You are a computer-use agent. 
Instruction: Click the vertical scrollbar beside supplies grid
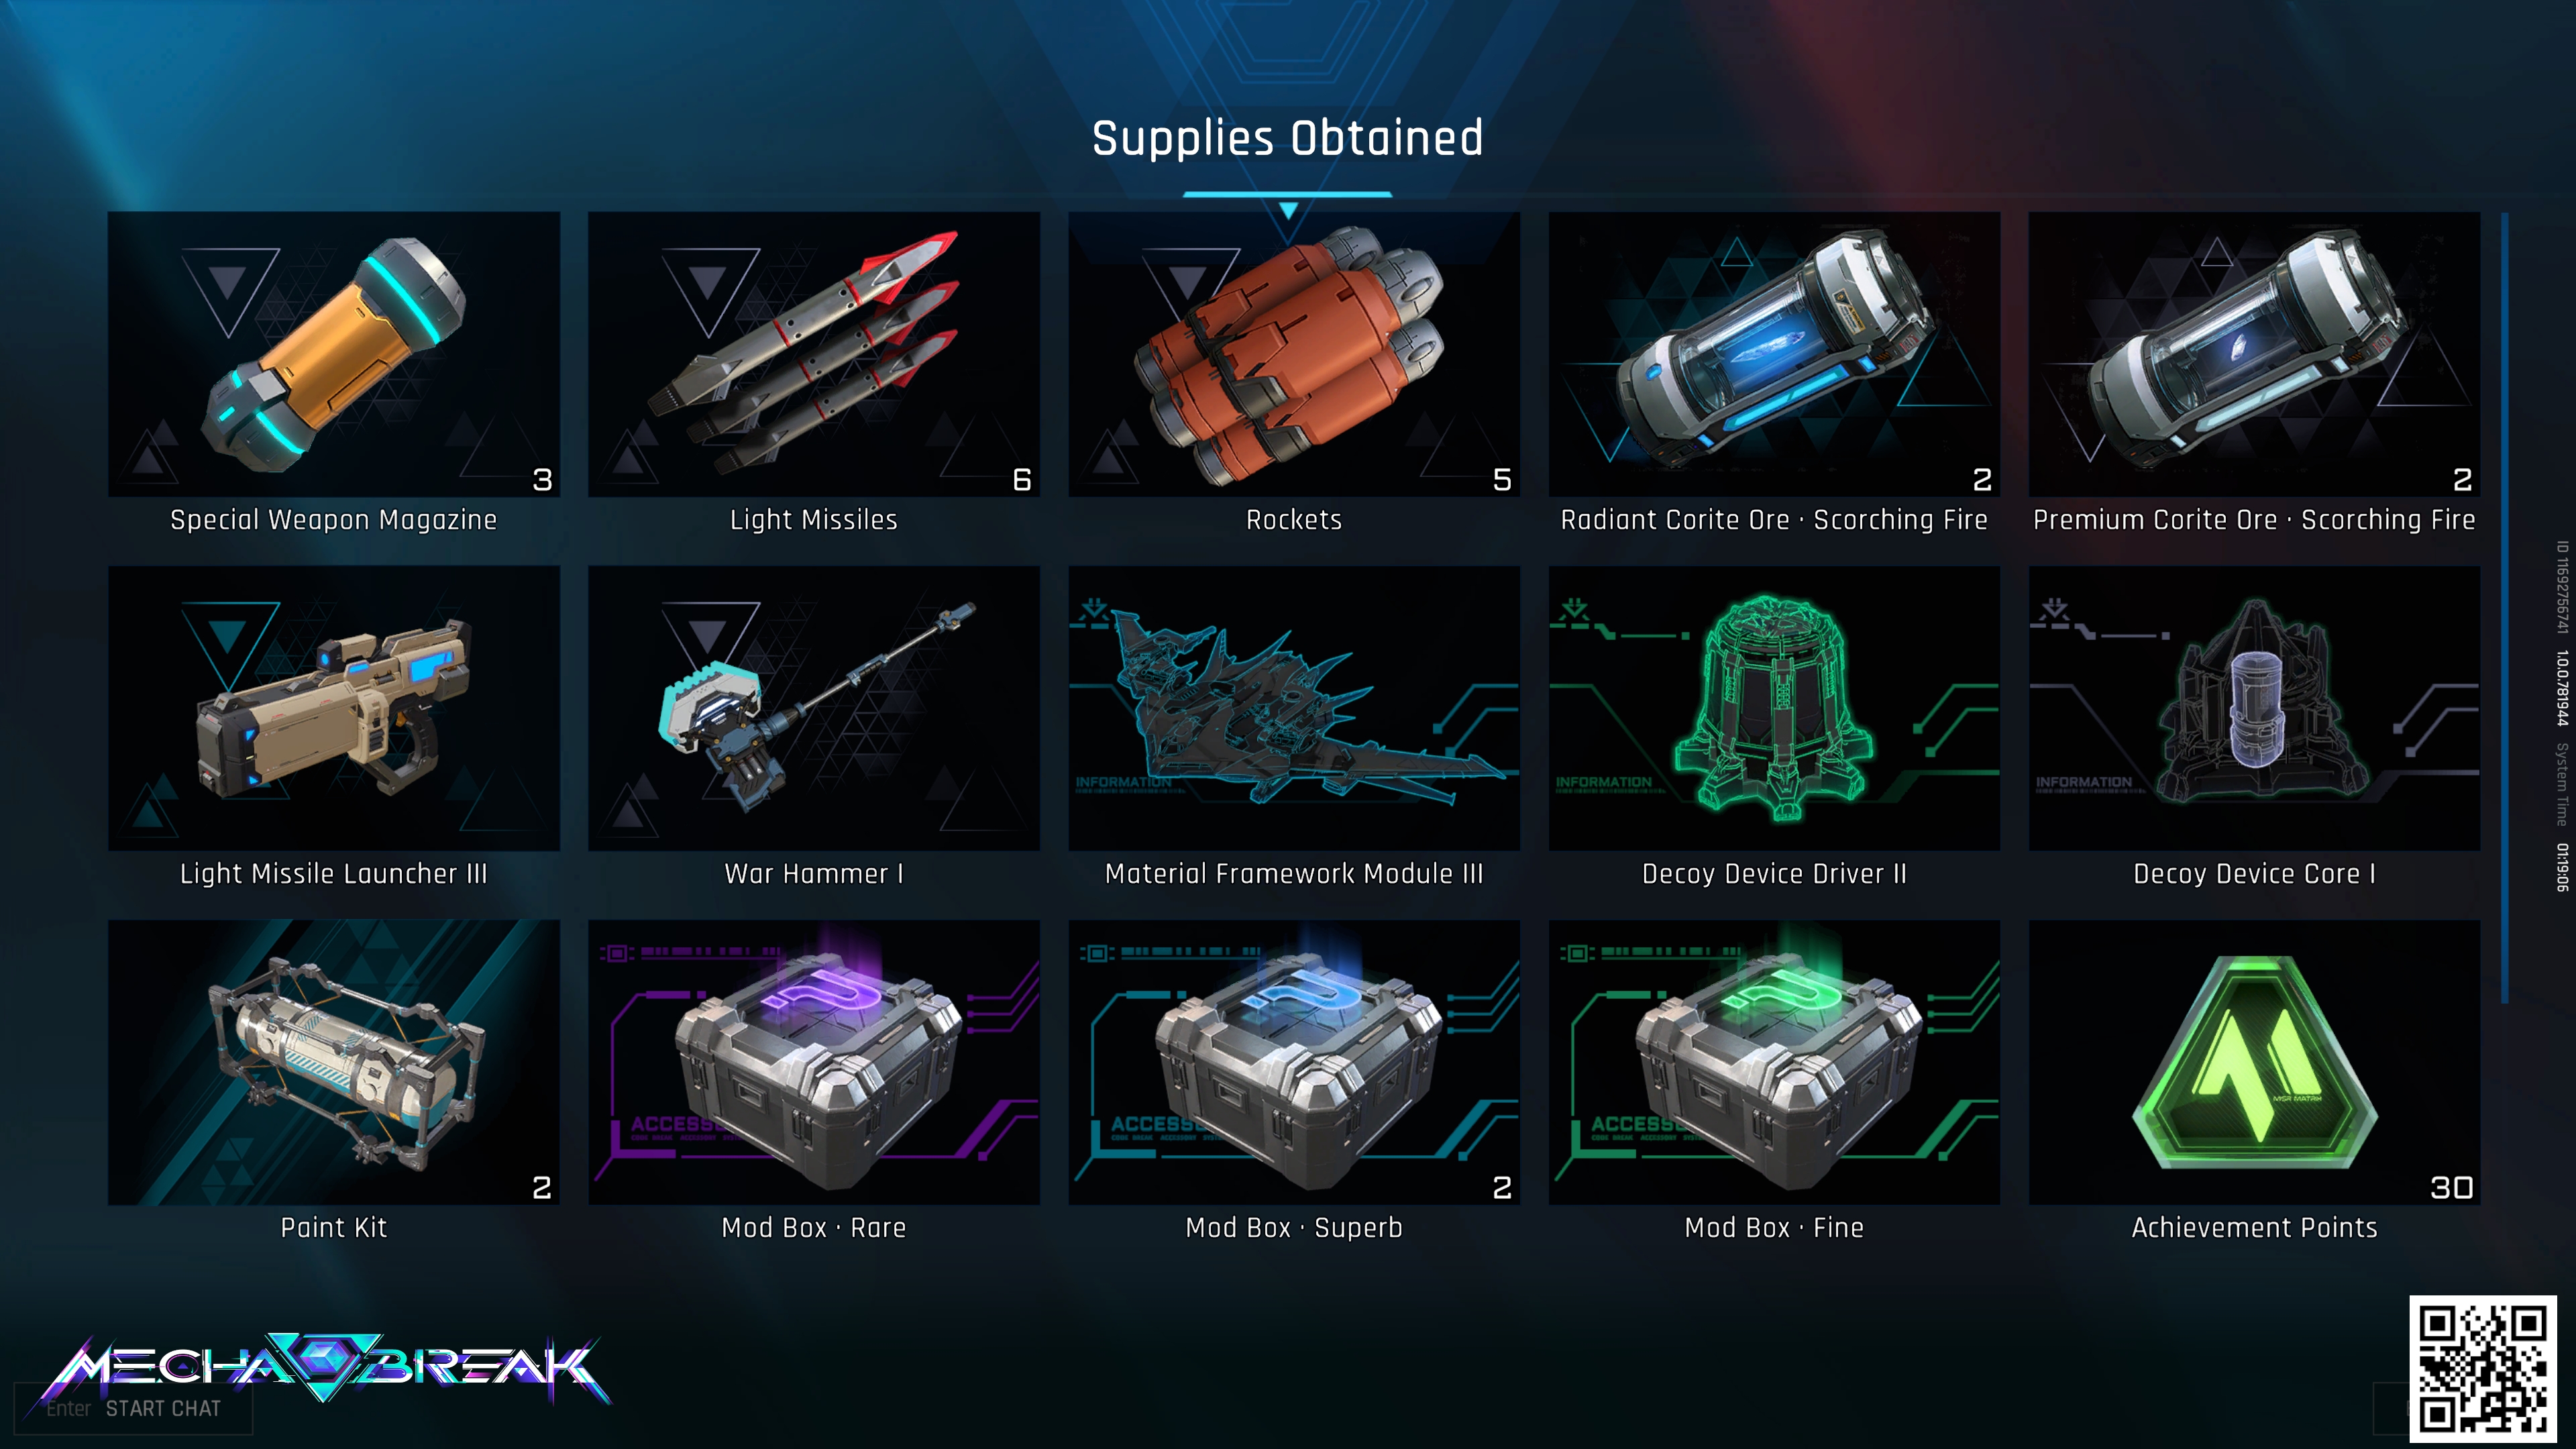(x=2504, y=607)
